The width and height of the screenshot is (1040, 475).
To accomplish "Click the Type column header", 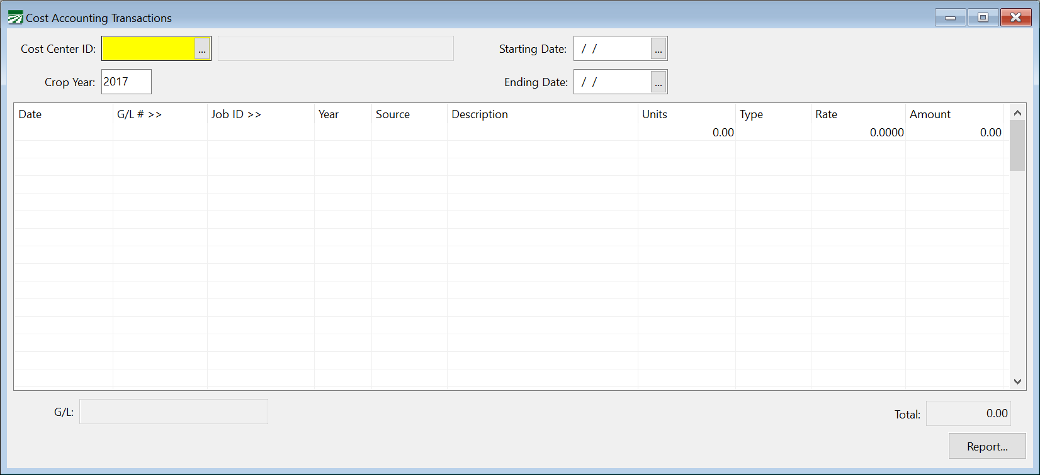I will point(773,114).
